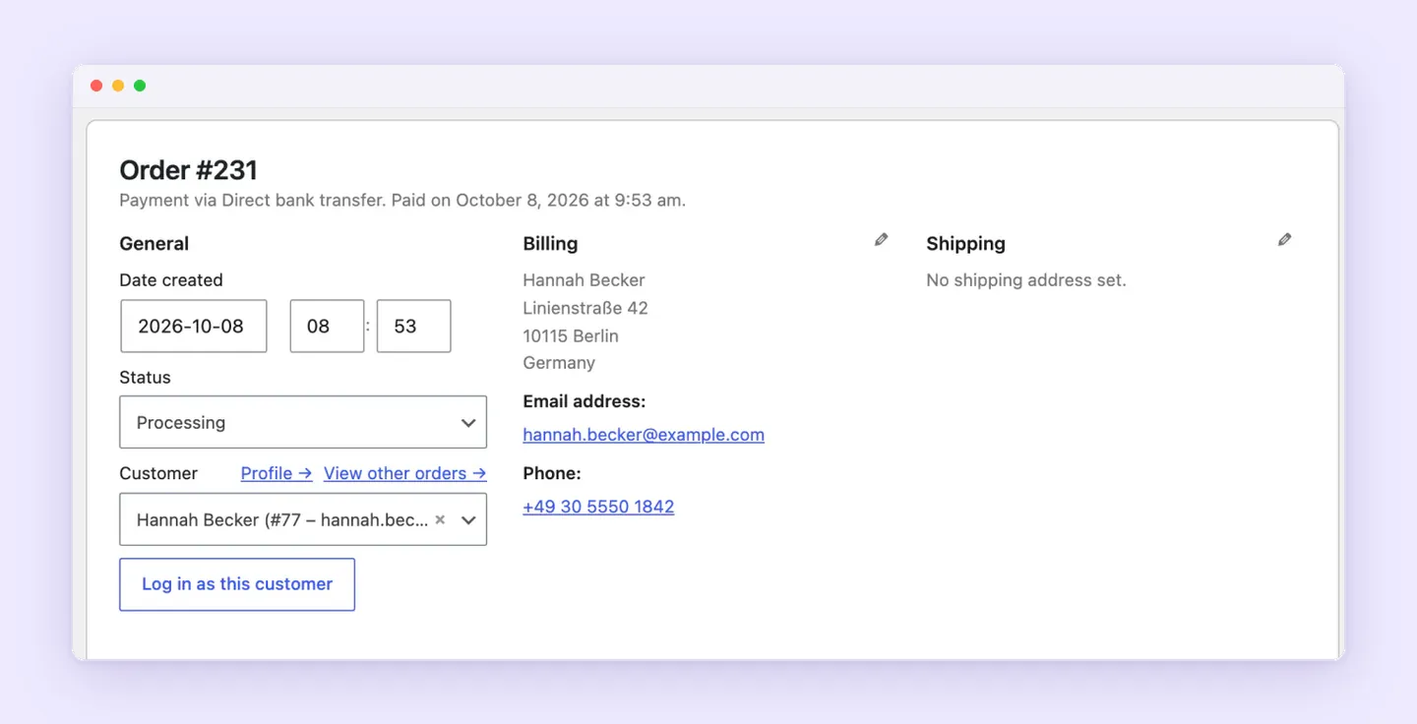This screenshot has width=1417, height=724.
Task: Click the Shipping section heading
Action: 965,244
